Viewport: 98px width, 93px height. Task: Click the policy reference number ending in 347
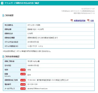[x=88, y=9]
